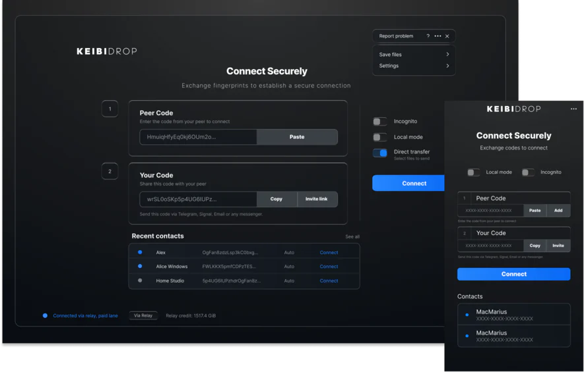The width and height of the screenshot is (584, 372).
Task: Disable the Direct transfer switch
Action: [x=380, y=153]
